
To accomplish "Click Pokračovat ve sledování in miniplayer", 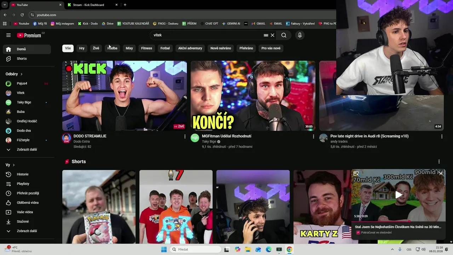I will click(376, 233).
